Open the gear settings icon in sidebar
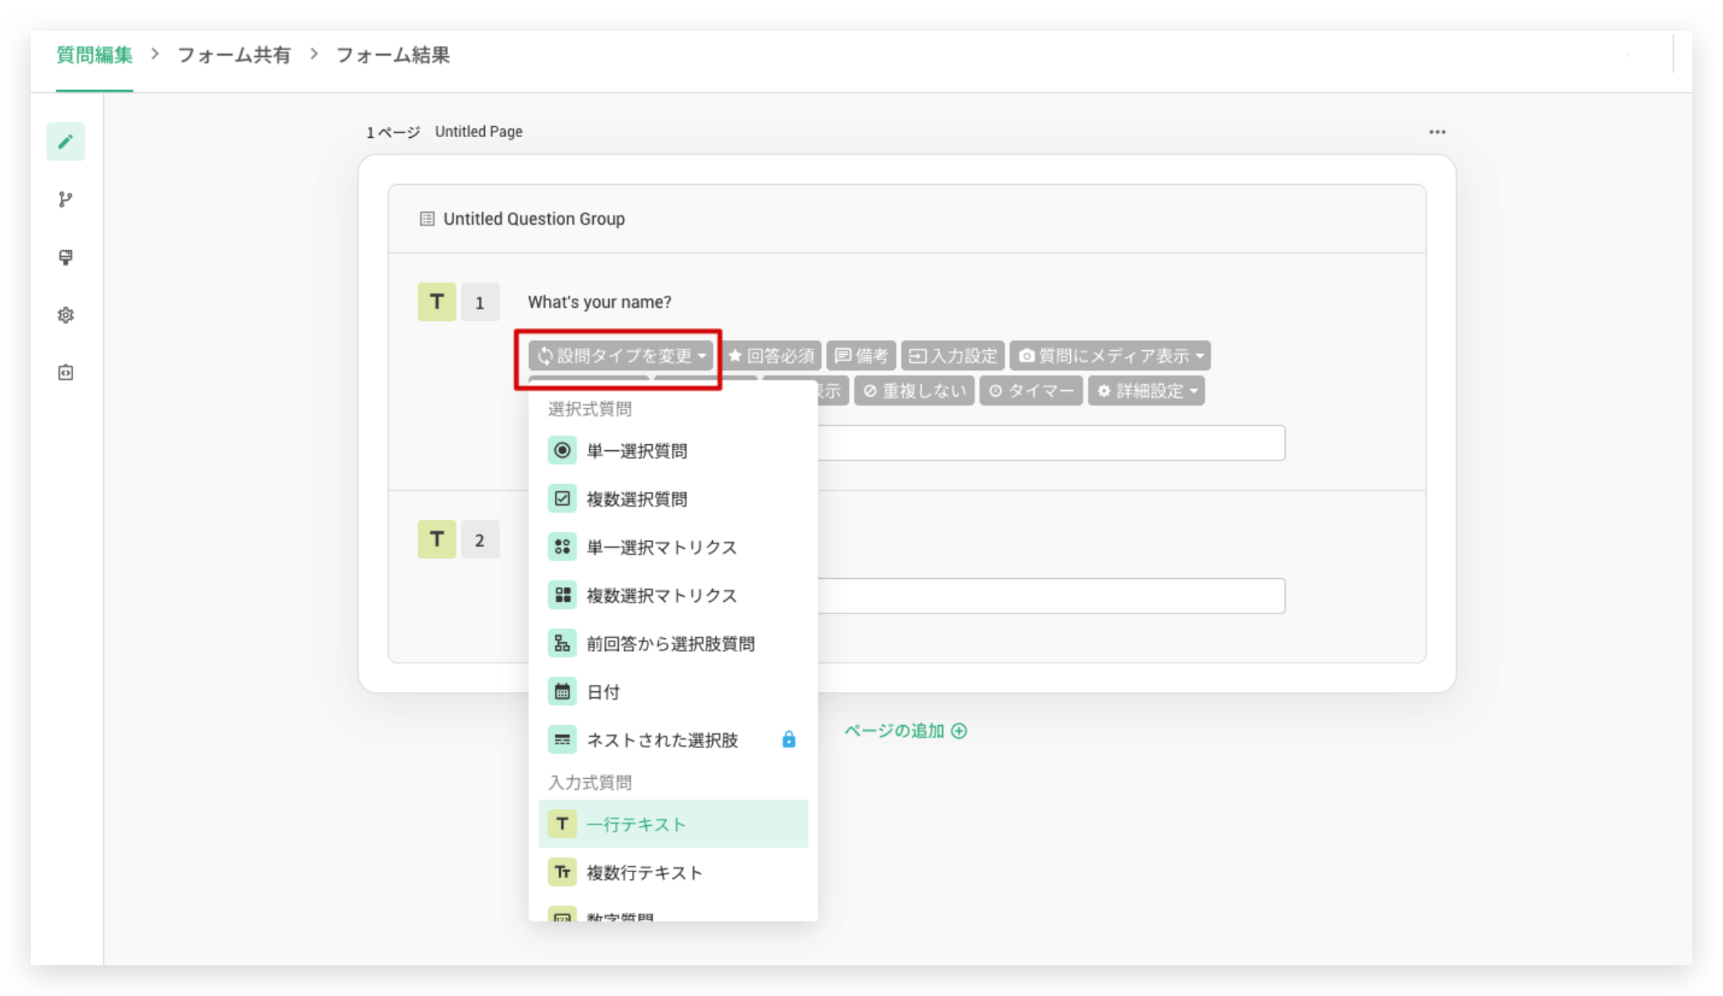The height and width of the screenshot is (996, 1723). [x=65, y=315]
